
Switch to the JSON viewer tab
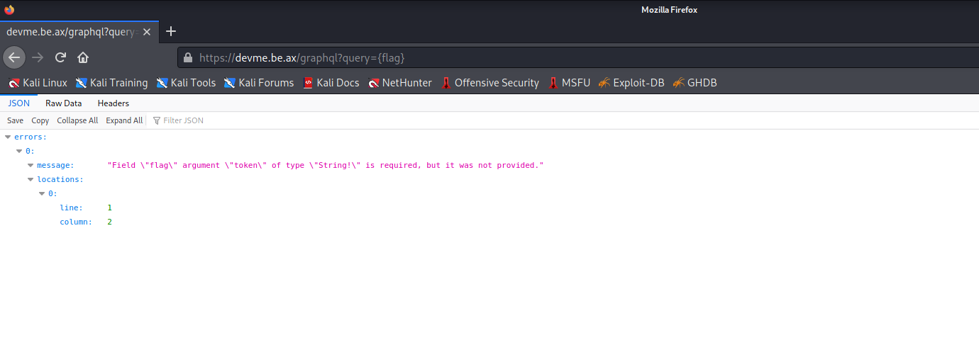click(x=19, y=103)
